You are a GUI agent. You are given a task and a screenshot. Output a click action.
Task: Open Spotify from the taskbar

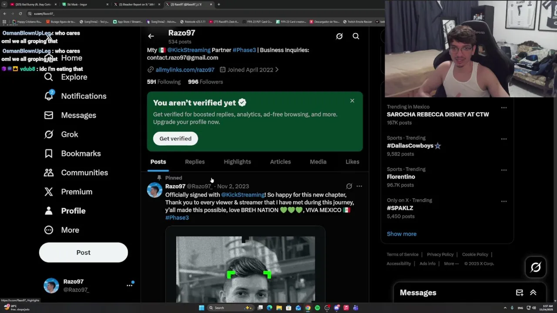tap(317, 308)
